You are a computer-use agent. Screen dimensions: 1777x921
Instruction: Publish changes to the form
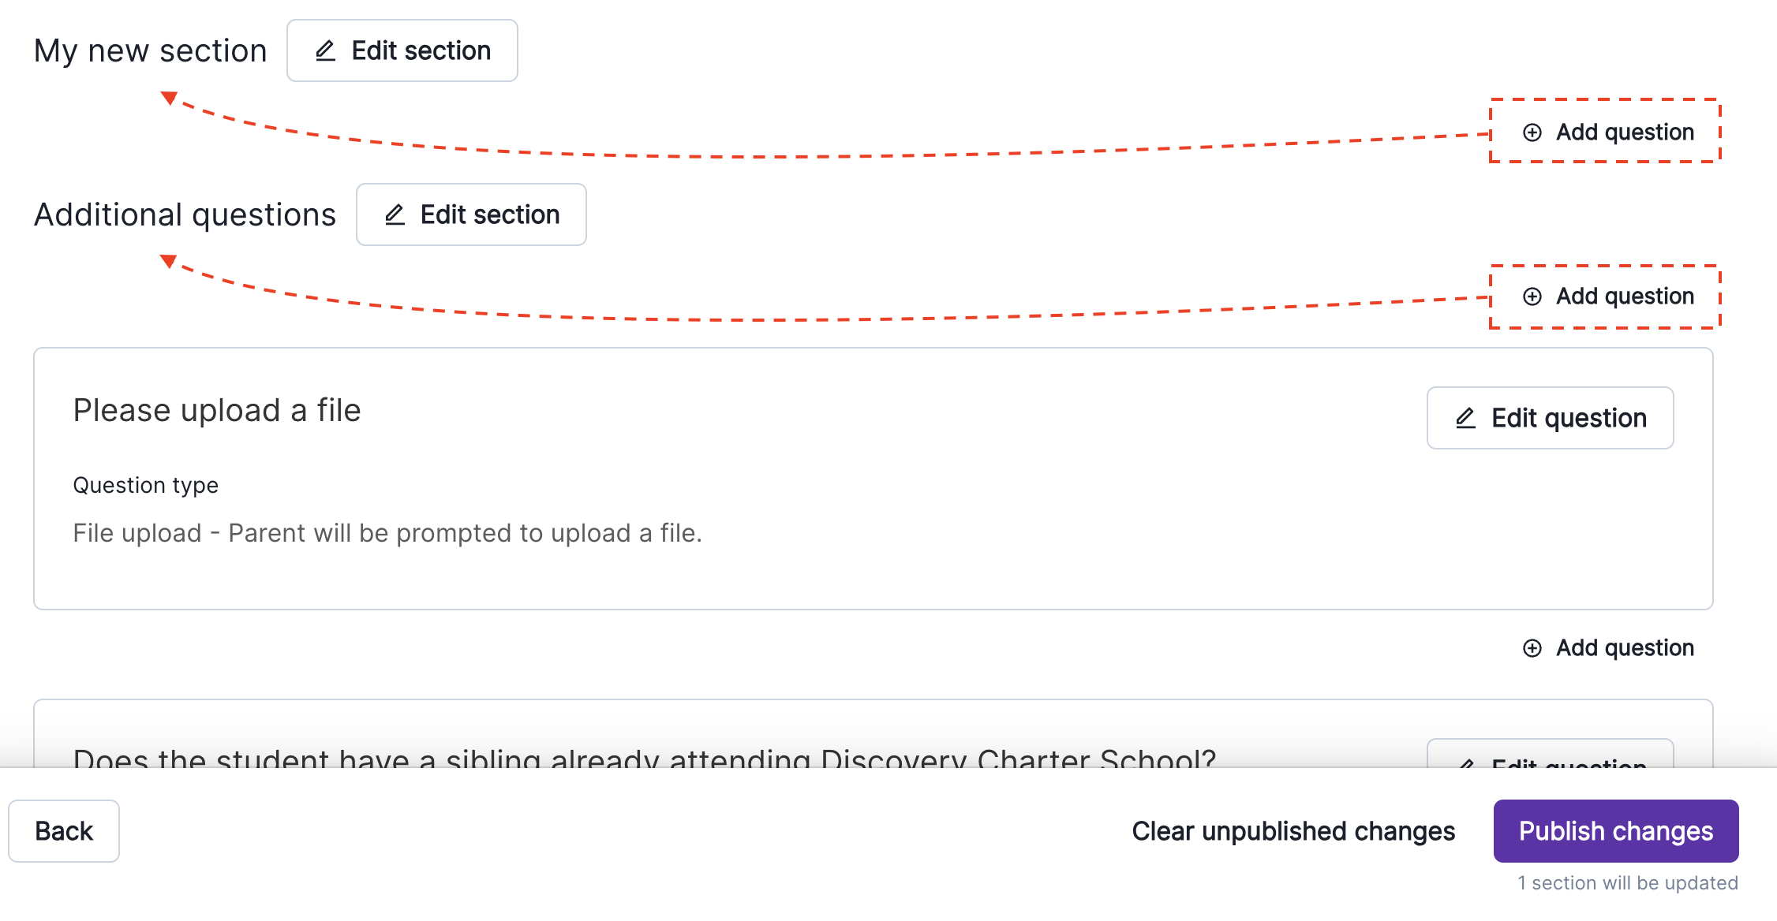1615,830
